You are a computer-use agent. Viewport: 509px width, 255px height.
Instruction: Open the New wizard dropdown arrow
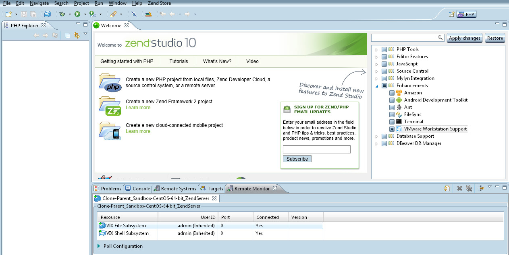(16, 14)
